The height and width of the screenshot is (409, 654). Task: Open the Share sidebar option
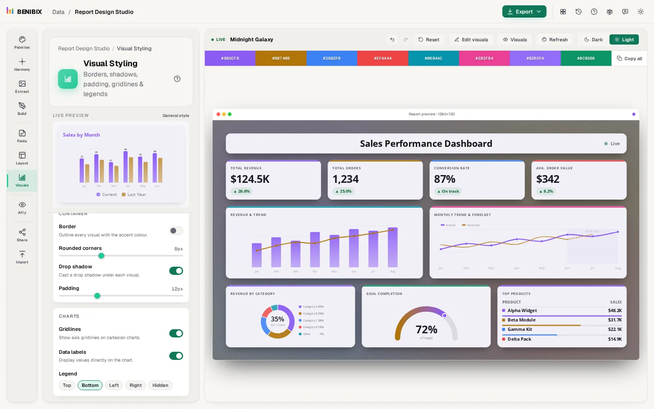coord(22,235)
